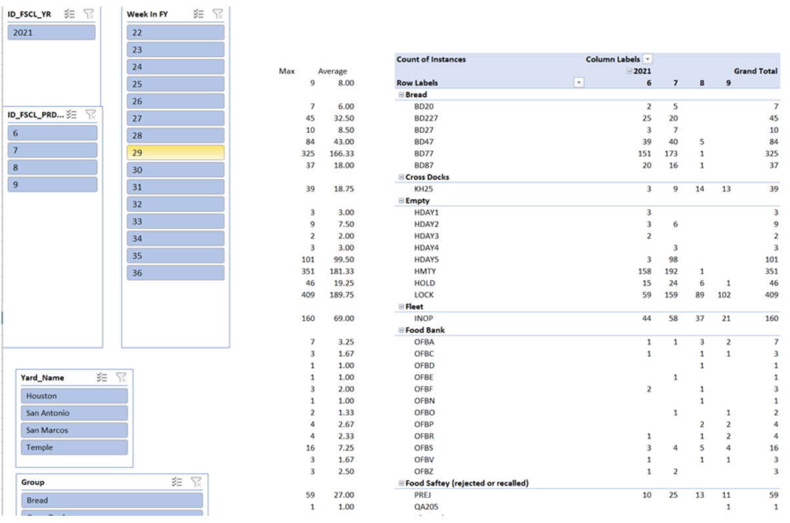This screenshot has height=523, width=790.
Task: Collapse the 2021 column group
Action: coord(629,71)
